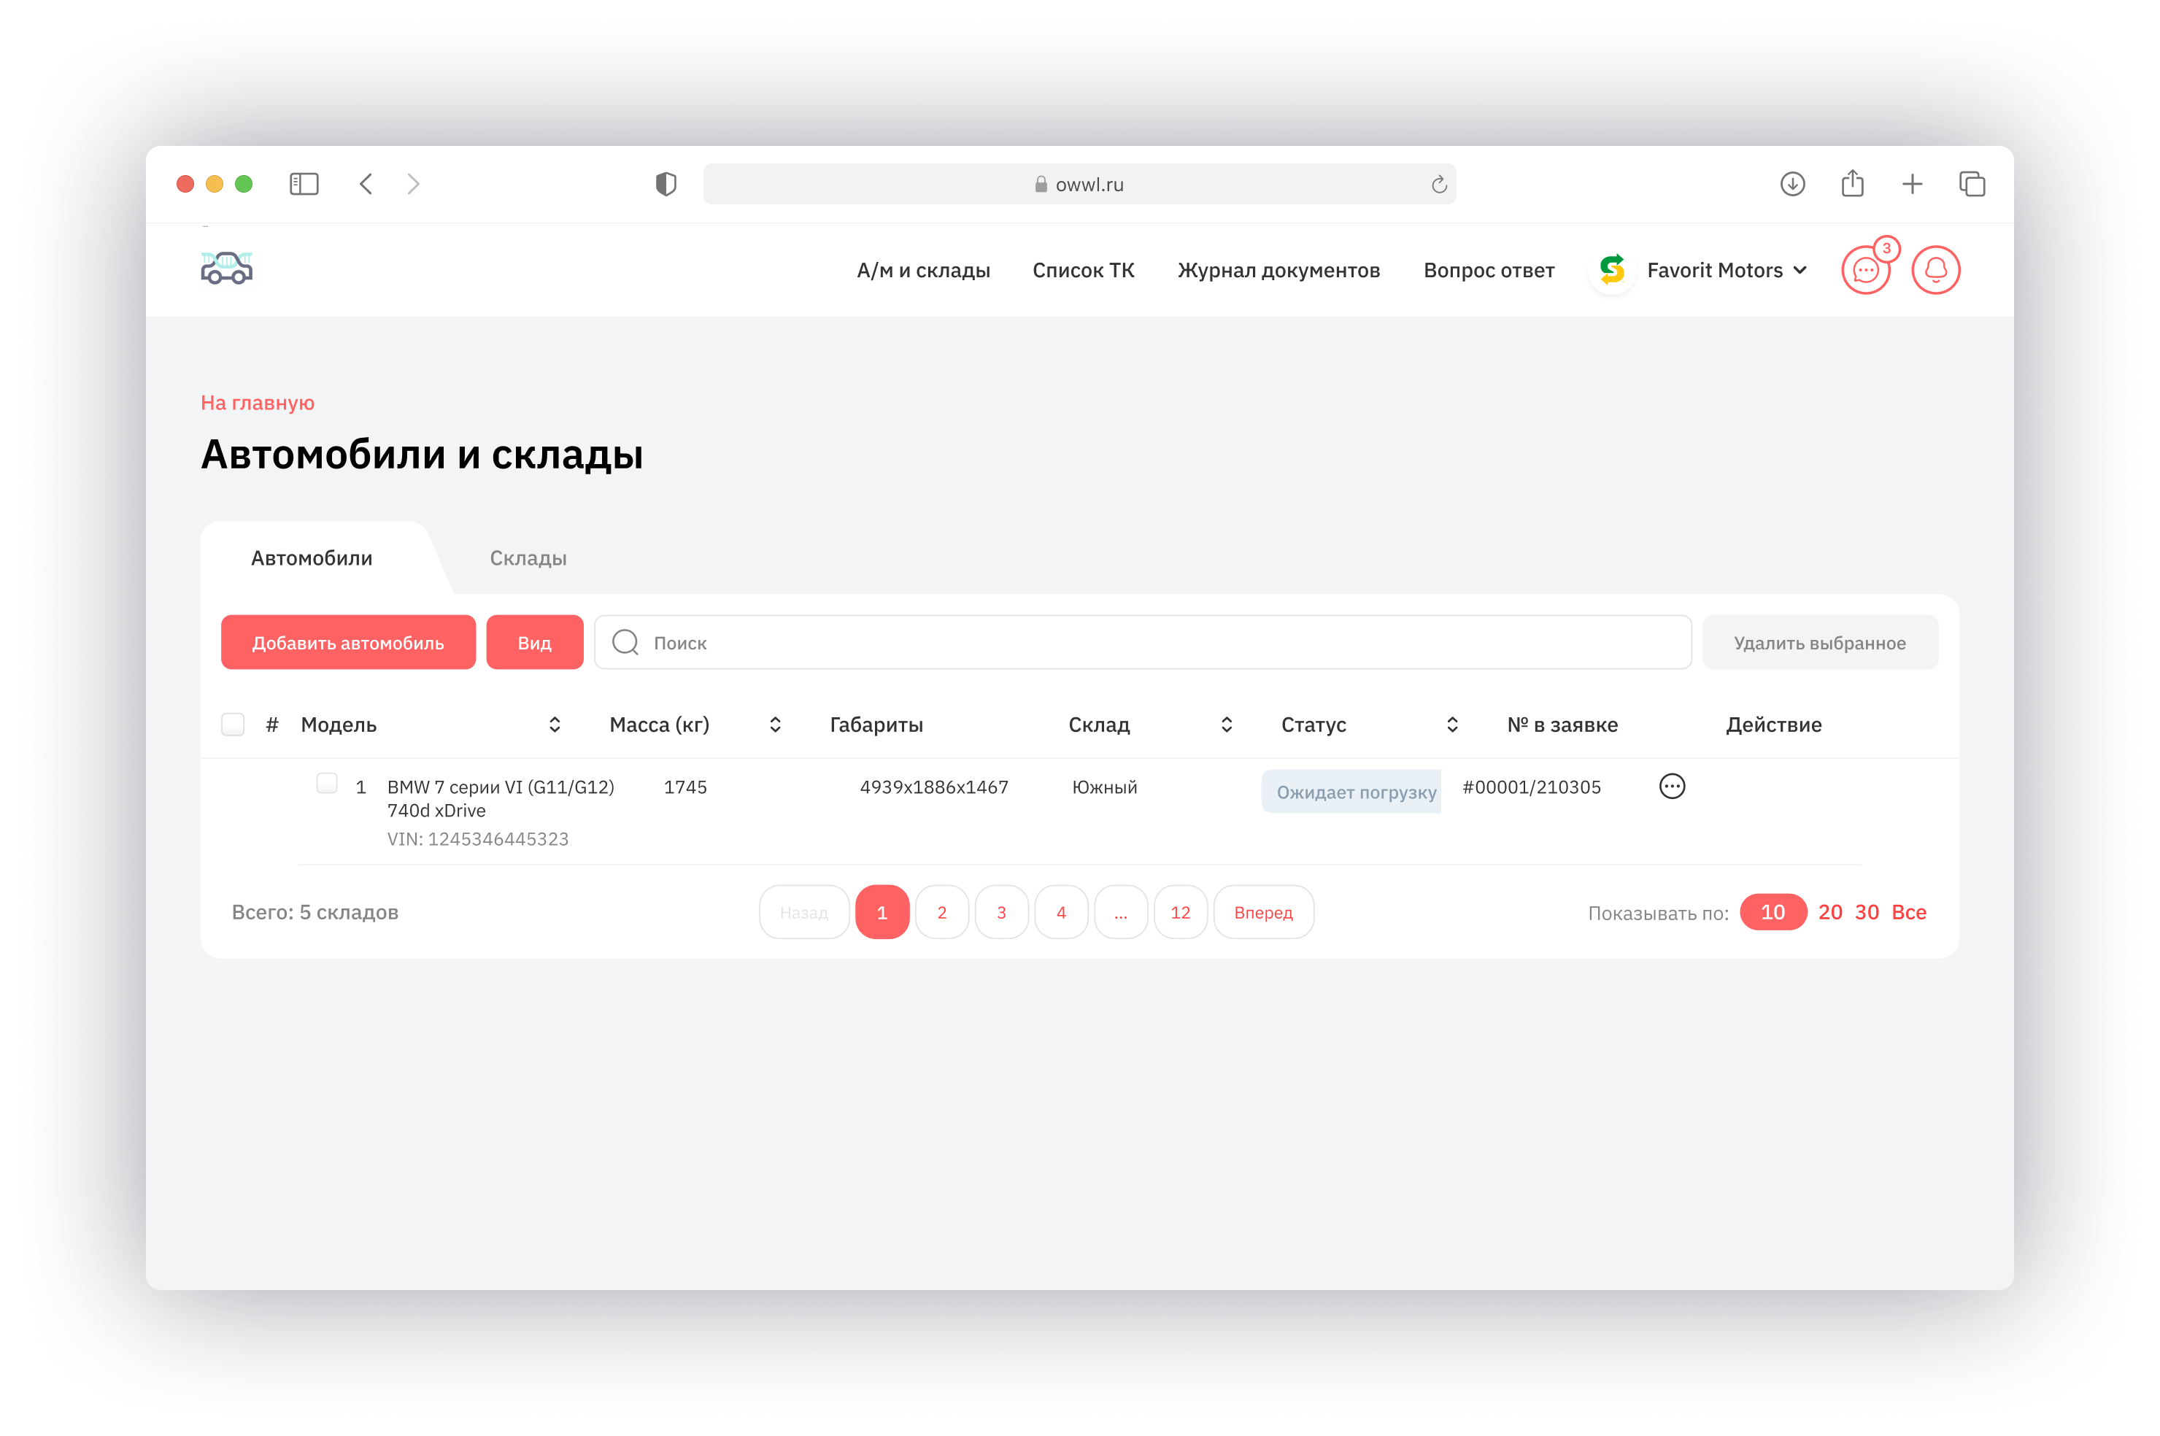2160x1436 pixels.
Task: Open А/м и склады menu item
Action: 923,270
